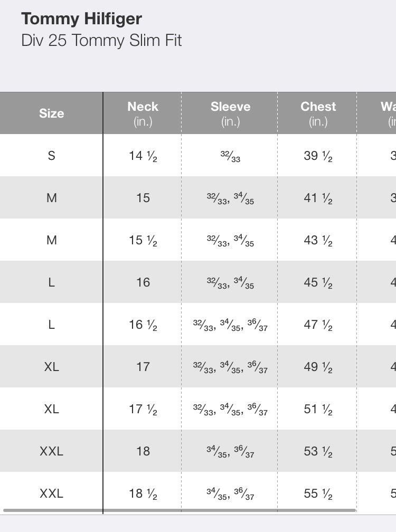Click the 32/33 sleeve cell in the S row
The width and height of the screenshot is (396, 532).
230,156
